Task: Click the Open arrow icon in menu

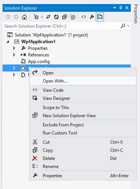Action: (35, 73)
